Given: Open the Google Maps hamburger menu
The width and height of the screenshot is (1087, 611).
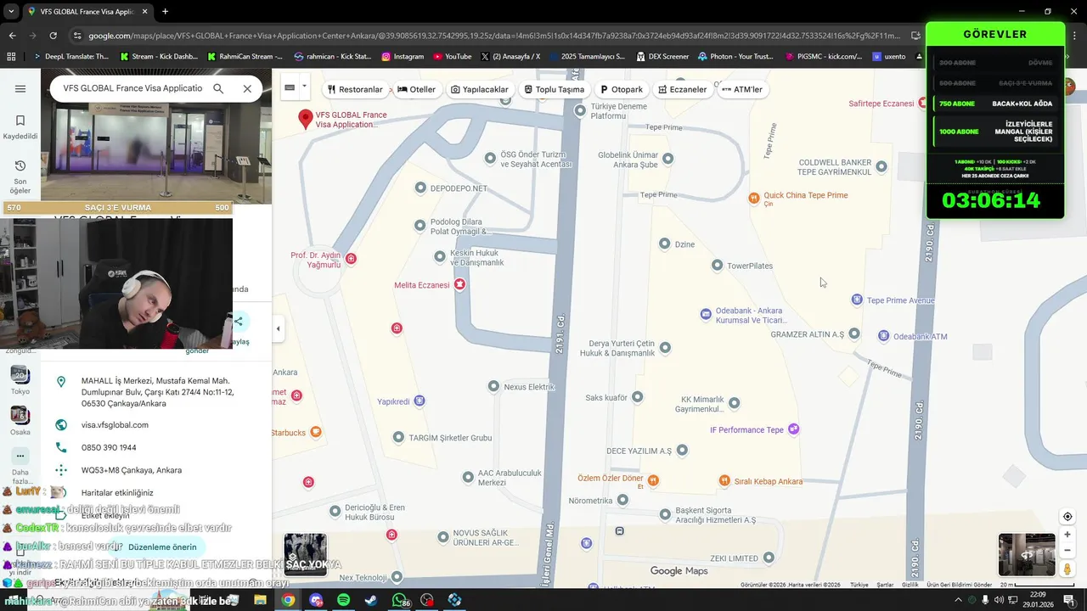Looking at the screenshot, I should pos(20,88).
